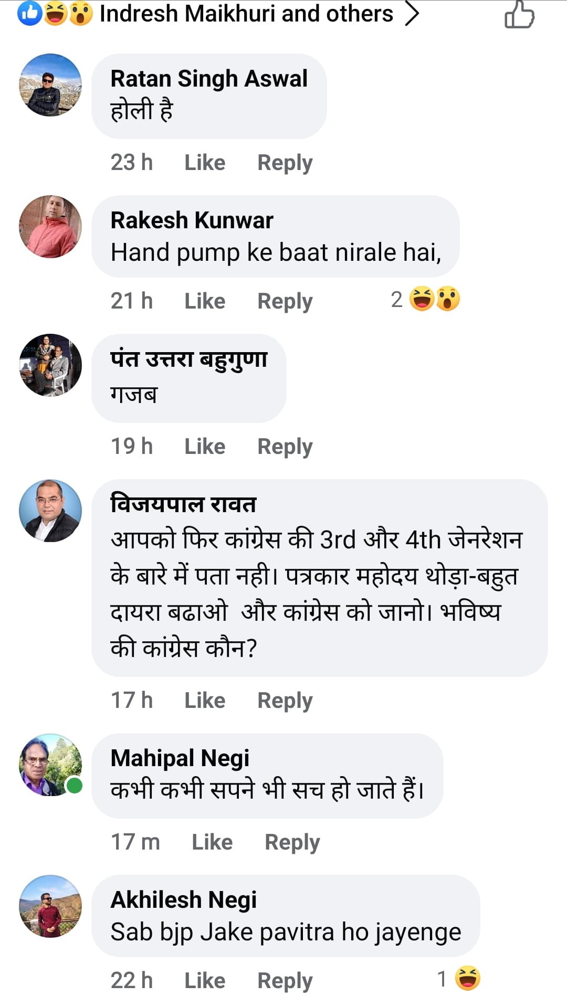This screenshot has width=567, height=1007.
Task: Open reactions list via chevron arrow
Action: 412,14
